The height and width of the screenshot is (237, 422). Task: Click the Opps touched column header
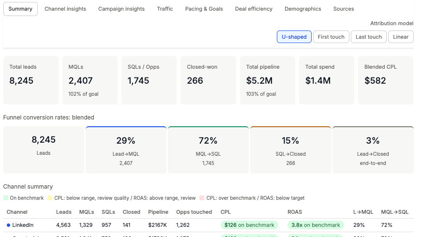[194, 212]
